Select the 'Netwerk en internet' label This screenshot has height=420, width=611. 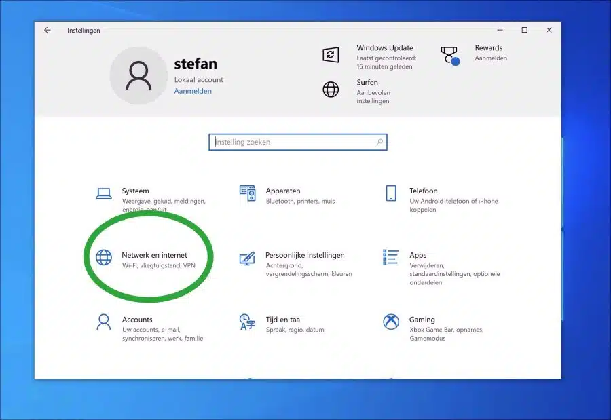click(x=154, y=255)
